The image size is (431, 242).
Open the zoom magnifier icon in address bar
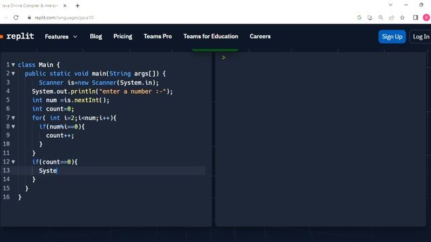click(x=380, y=17)
